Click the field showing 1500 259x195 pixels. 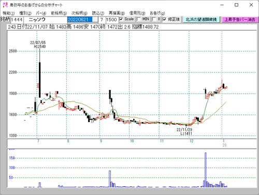[x=112, y=20]
